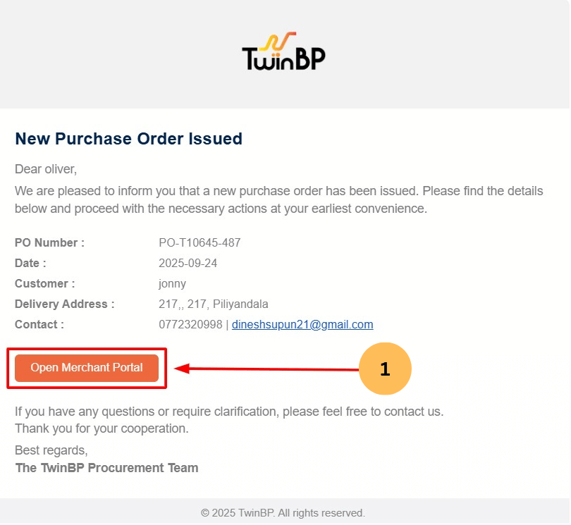Image resolution: width=571 pixels, height=525 pixels.
Task: Click the orange circle numbered 1
Action: coord(384,369)
